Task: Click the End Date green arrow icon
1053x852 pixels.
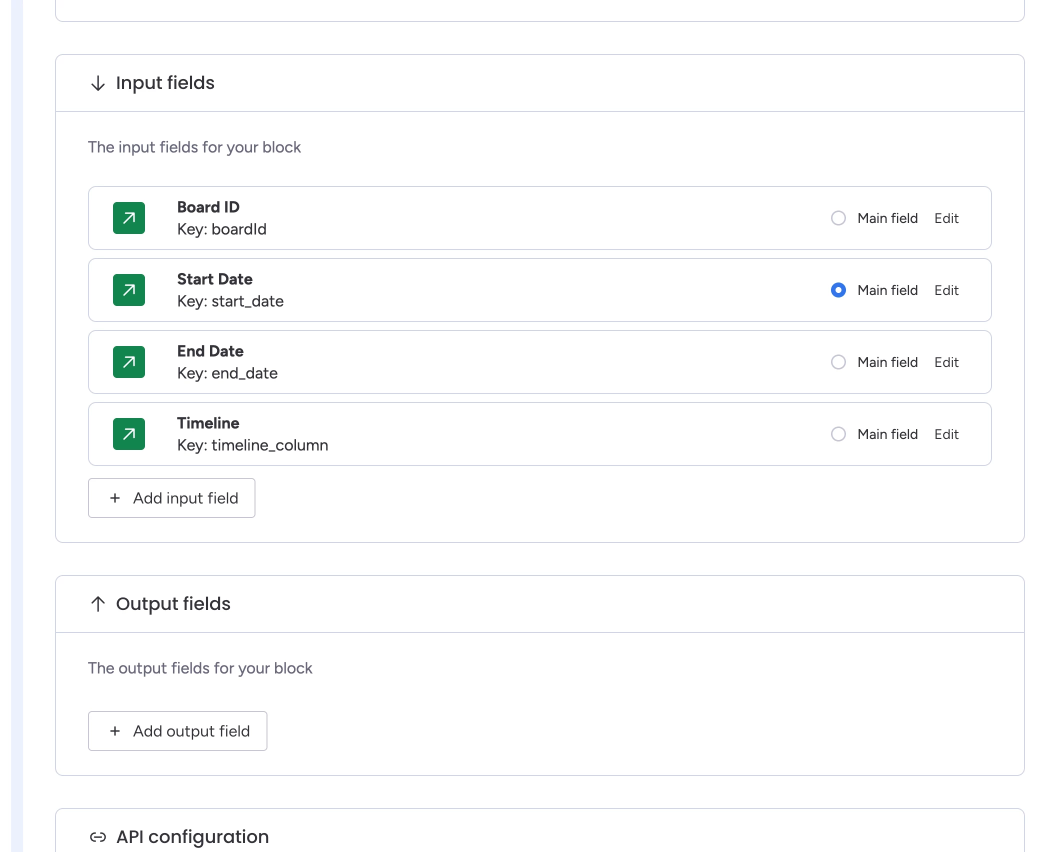Action: 129,362
